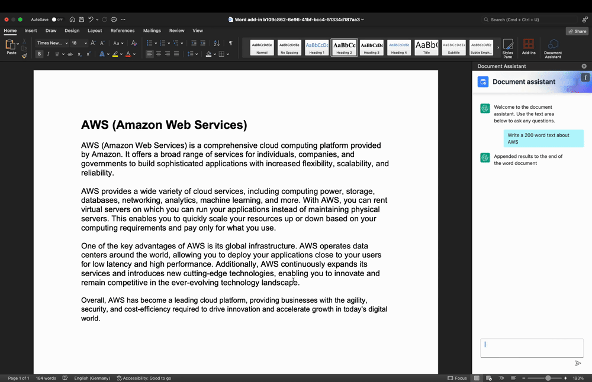Open the Styles Pane
Screen dimensions: 592x382
[508, 48]
